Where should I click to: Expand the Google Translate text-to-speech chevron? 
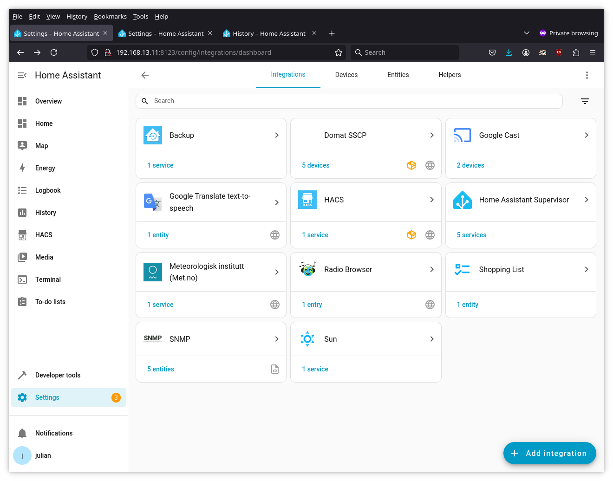click(277, 202)
